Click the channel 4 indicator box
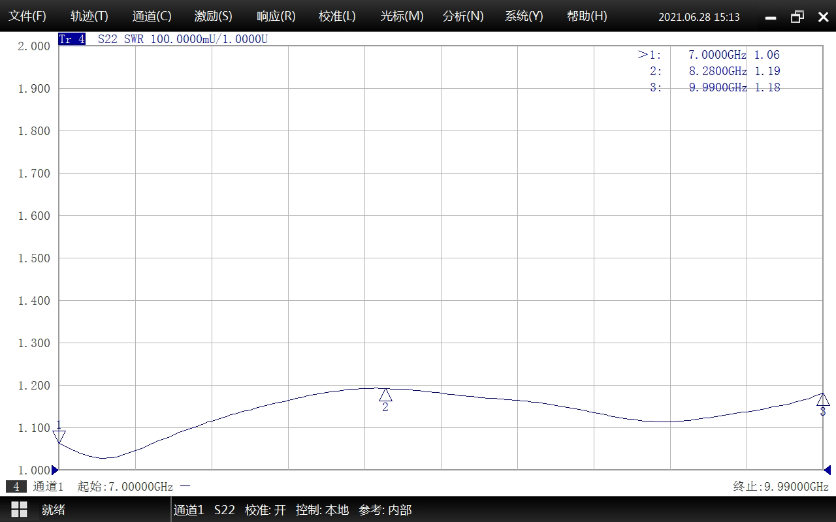This screenshot has width=836, height=522. (16, 487)
